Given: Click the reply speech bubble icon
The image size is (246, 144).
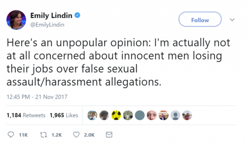Looking at the screenshot, I should [x=11, y=135].
